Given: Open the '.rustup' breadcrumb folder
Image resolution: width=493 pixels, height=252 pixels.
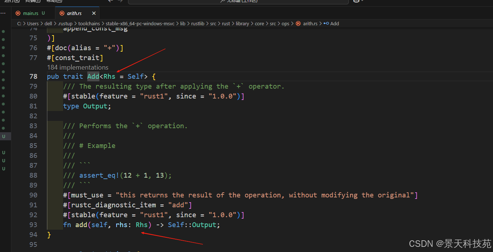Looking at the screenshot, I should 65,23.
